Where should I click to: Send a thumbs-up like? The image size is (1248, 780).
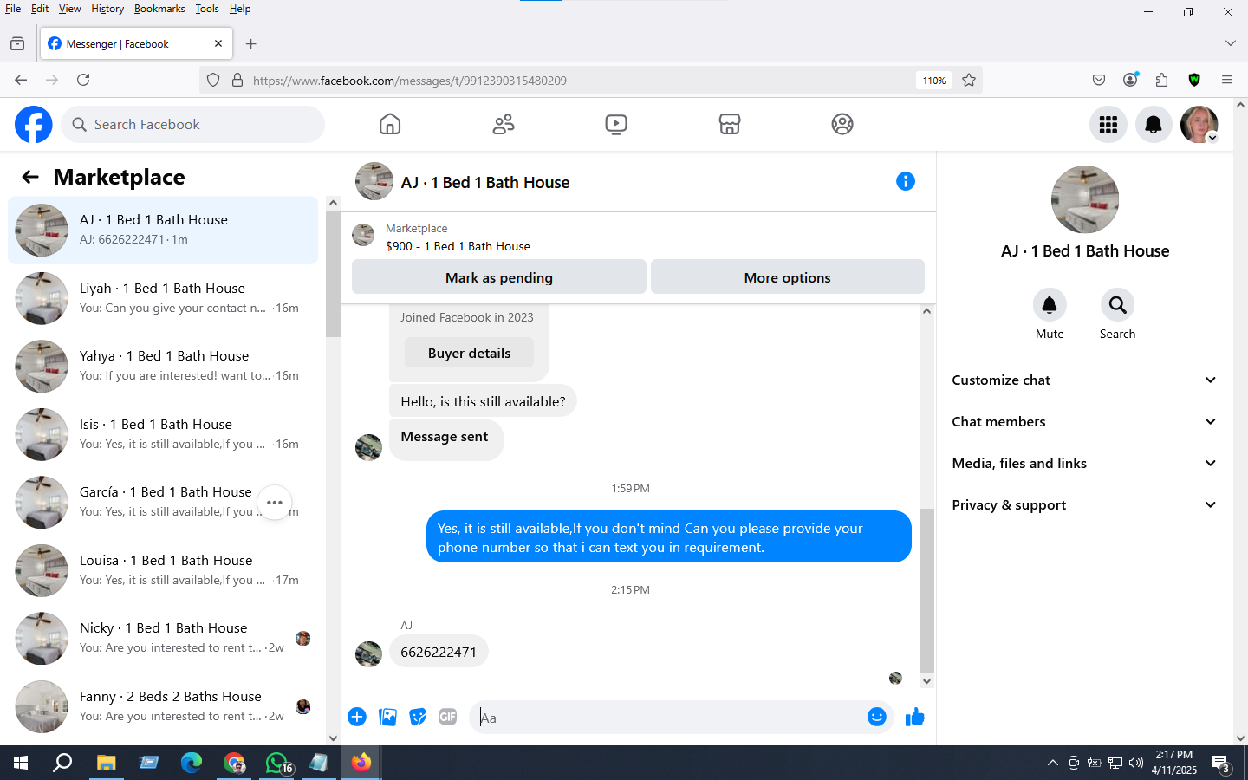pos(915,717)
